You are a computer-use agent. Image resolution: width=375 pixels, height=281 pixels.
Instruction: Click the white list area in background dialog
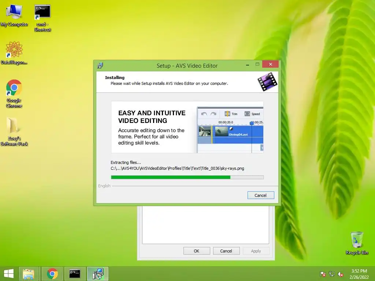tap(205, 225)
